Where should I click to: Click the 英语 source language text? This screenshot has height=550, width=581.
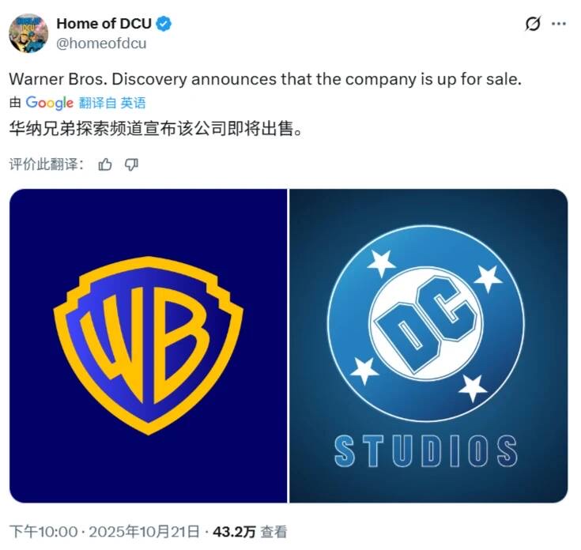134,103
